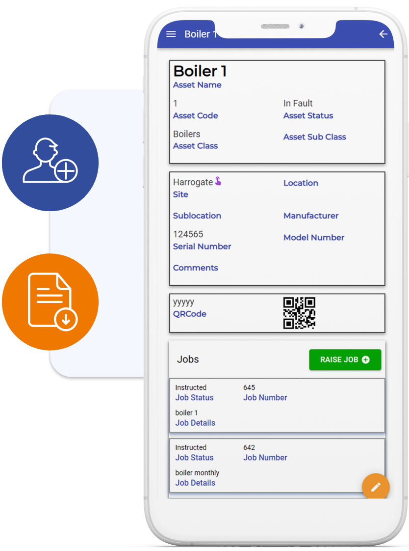
Task: Select the 'yyyyy' QR code value
Action: (x=183, y=302)
